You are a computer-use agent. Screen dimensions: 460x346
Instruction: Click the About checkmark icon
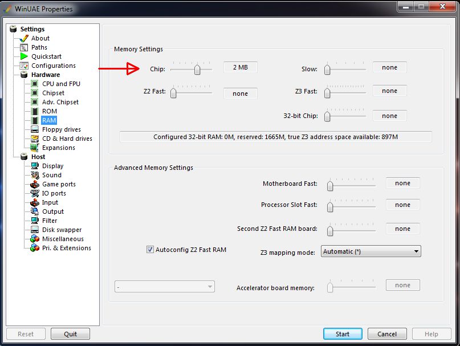point(24,38)
